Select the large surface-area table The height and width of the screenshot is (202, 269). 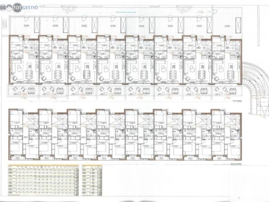tap(44, 181)
